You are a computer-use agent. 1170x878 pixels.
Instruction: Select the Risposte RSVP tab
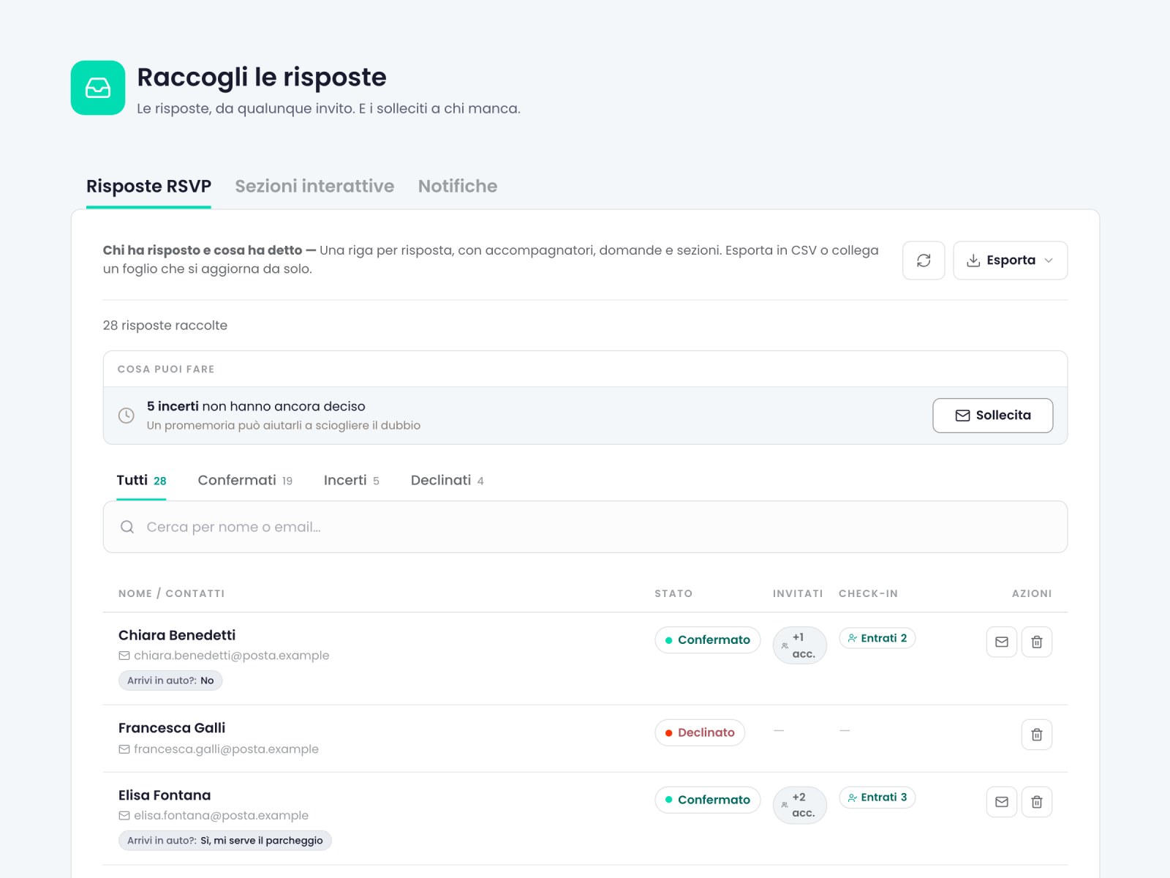click(x=148, y=187)
